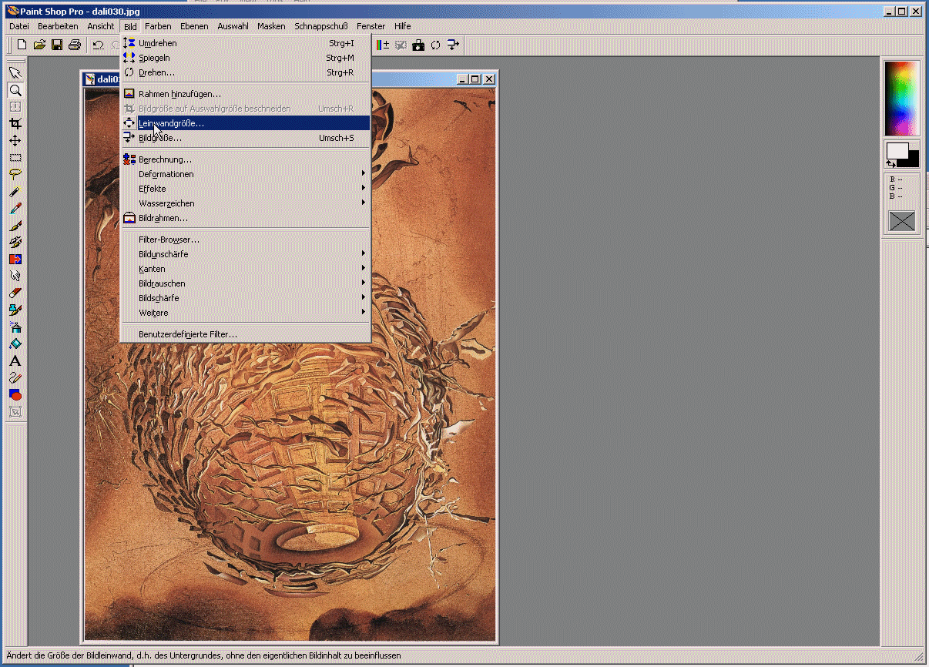
Task: Expand the Kanten submenu
Action: [246, 269]
